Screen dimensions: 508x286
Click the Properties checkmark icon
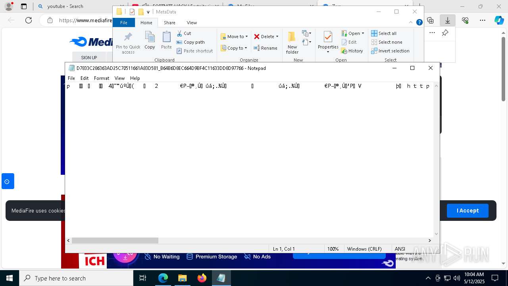click(x=328, y=37)
